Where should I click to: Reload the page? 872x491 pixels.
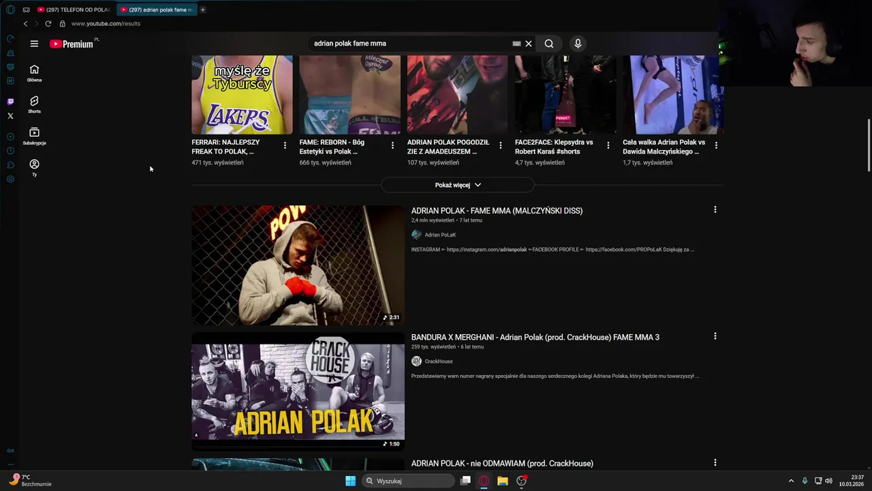(x=48, y=23)
